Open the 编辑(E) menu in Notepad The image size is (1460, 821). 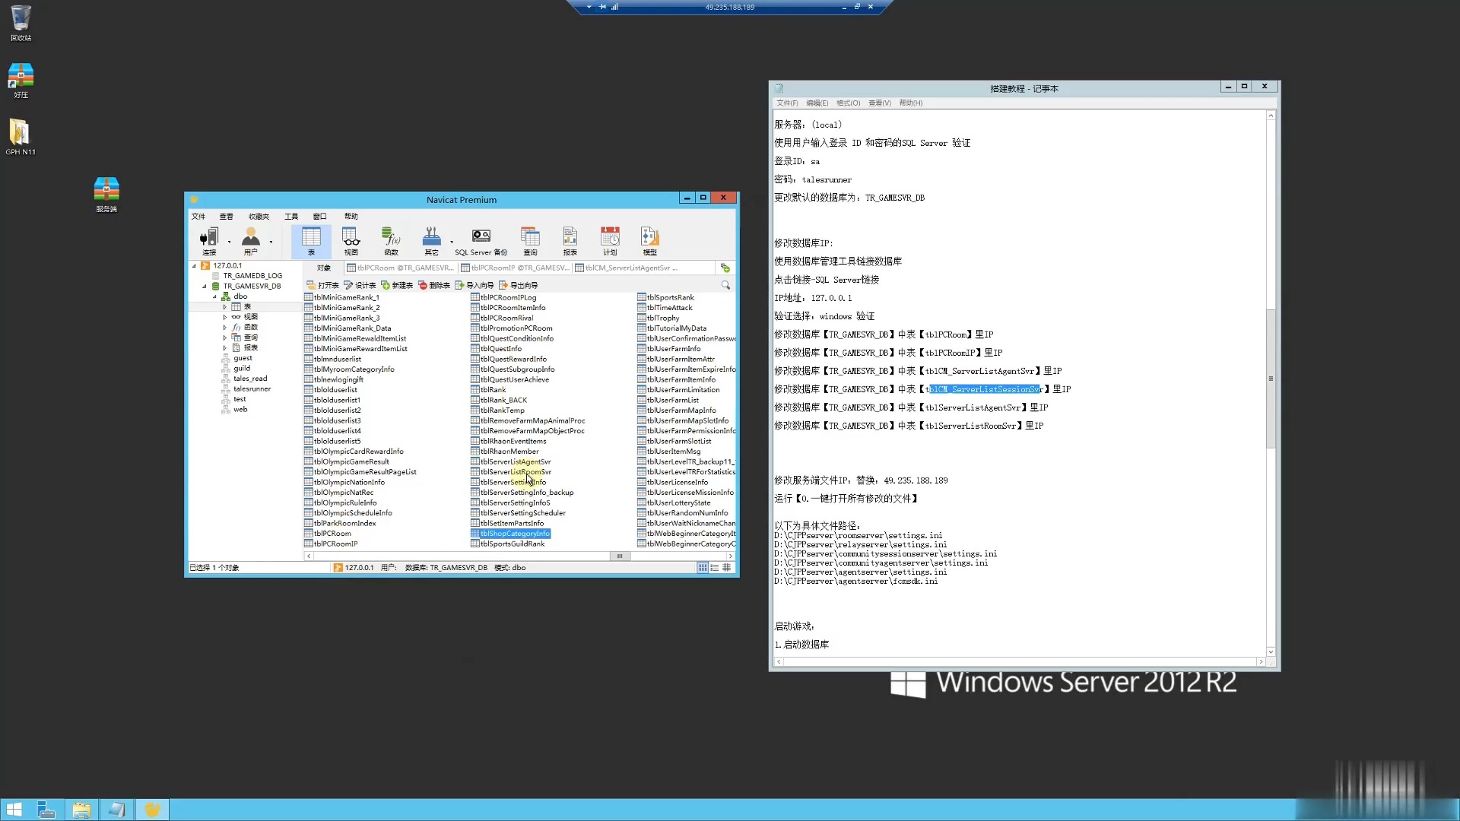(817, 103)
